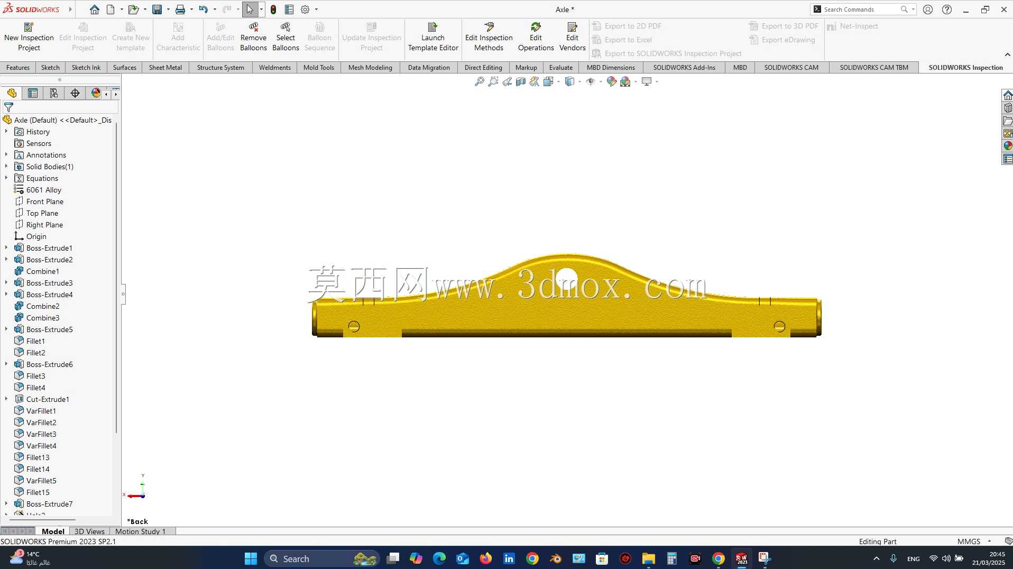Click the Edit Vendors button
1013x569 pixels.
click(573, 36)
